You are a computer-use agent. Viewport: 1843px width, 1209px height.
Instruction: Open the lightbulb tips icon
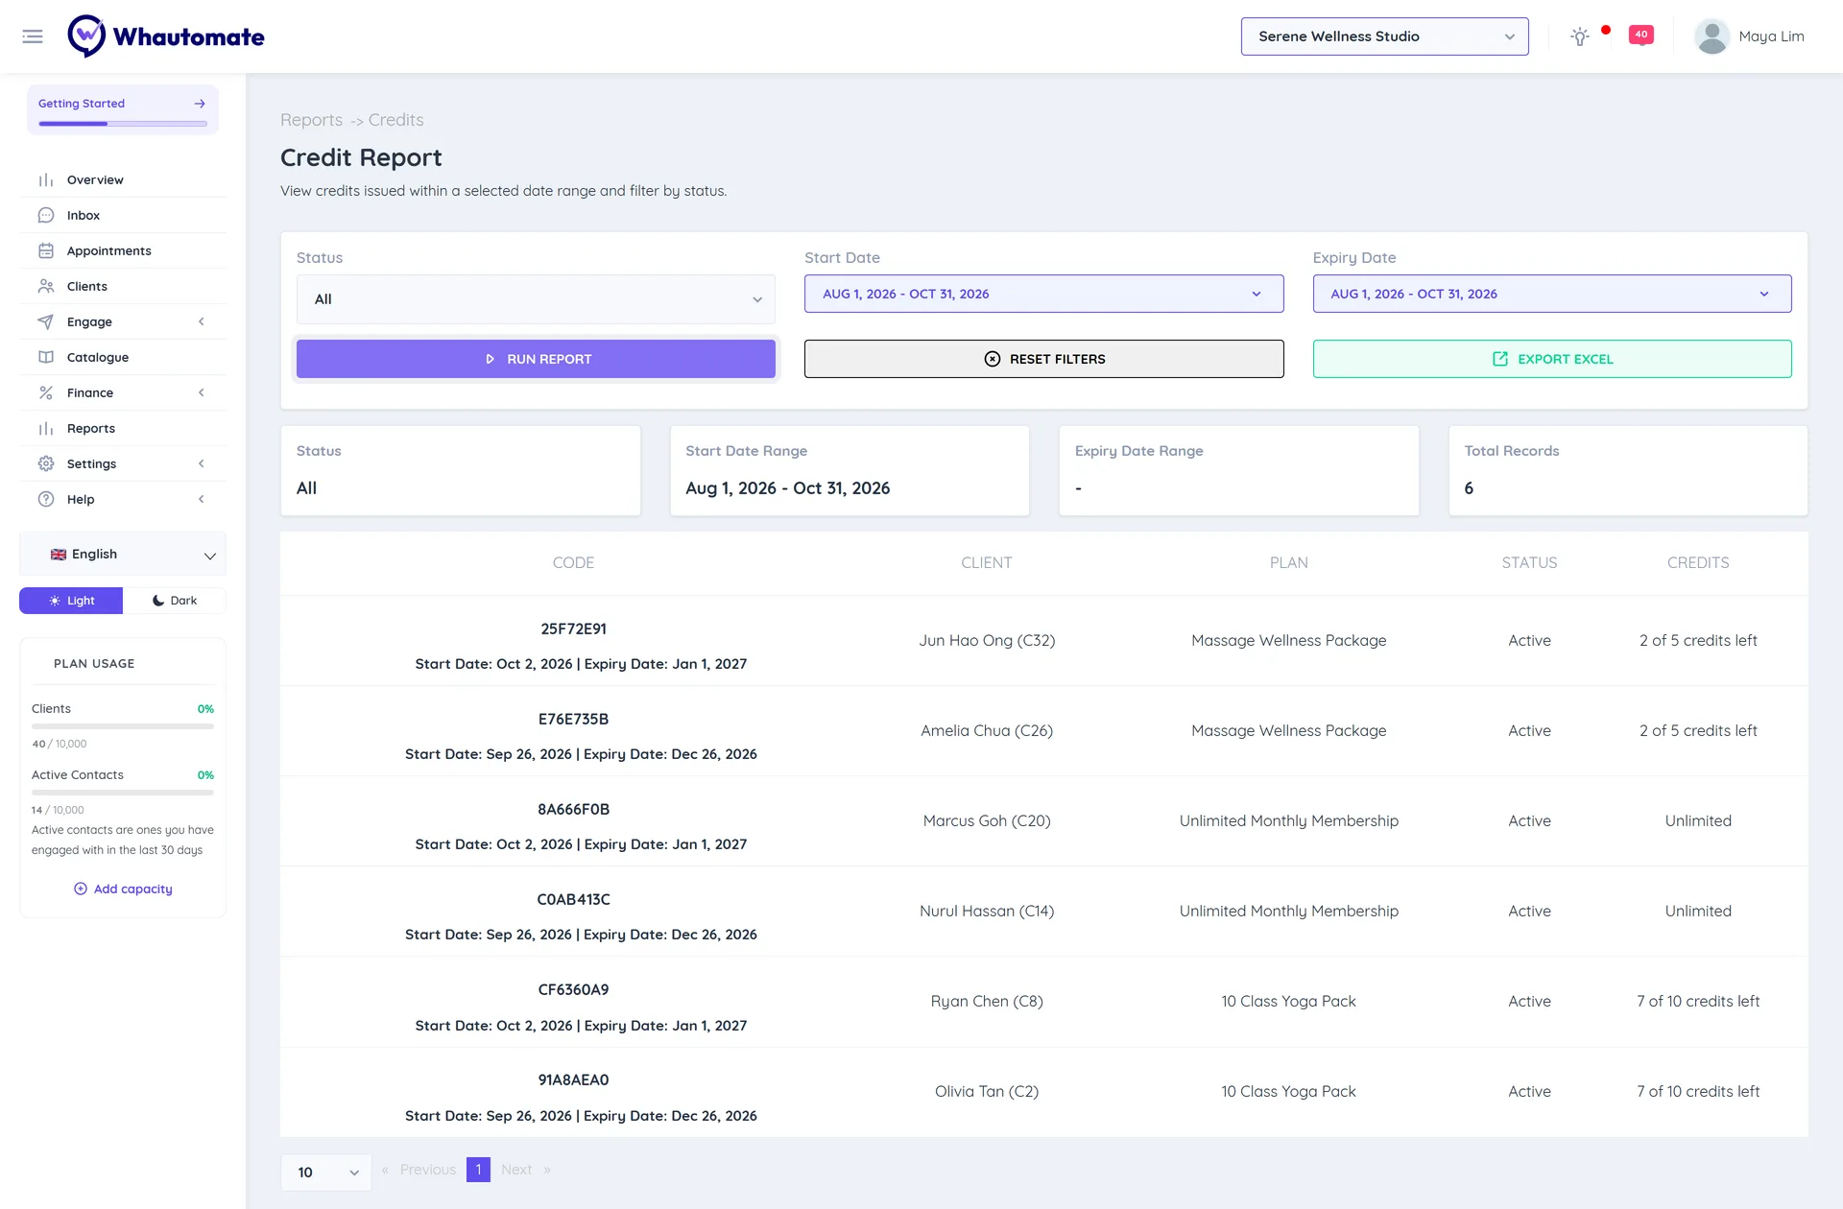click(x=1579, y=36)
